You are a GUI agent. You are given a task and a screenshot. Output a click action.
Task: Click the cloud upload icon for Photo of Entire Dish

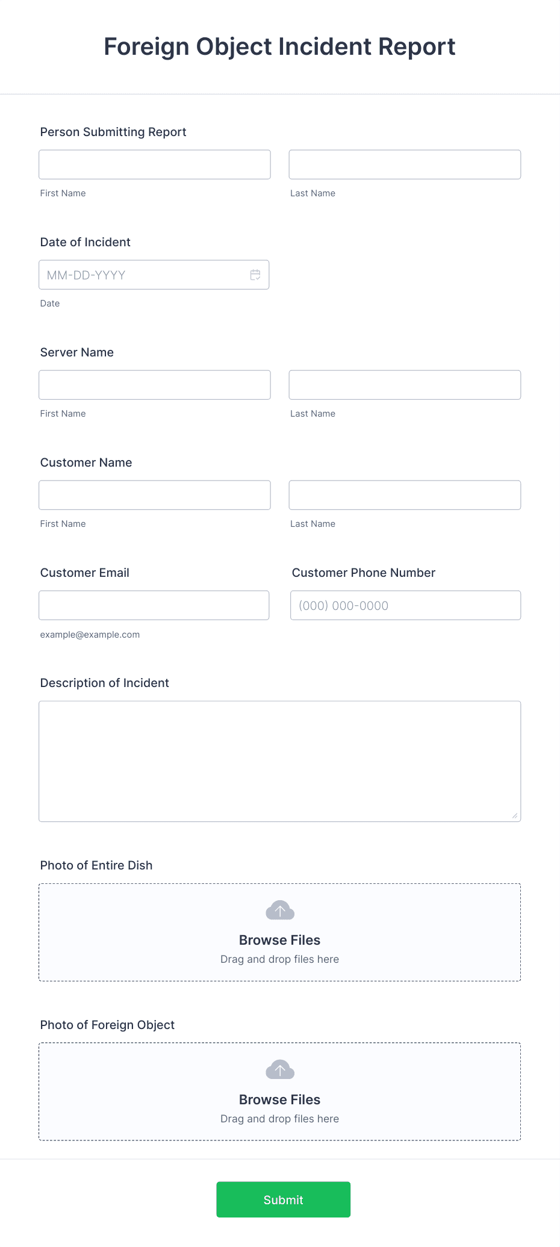coord(279,911)
